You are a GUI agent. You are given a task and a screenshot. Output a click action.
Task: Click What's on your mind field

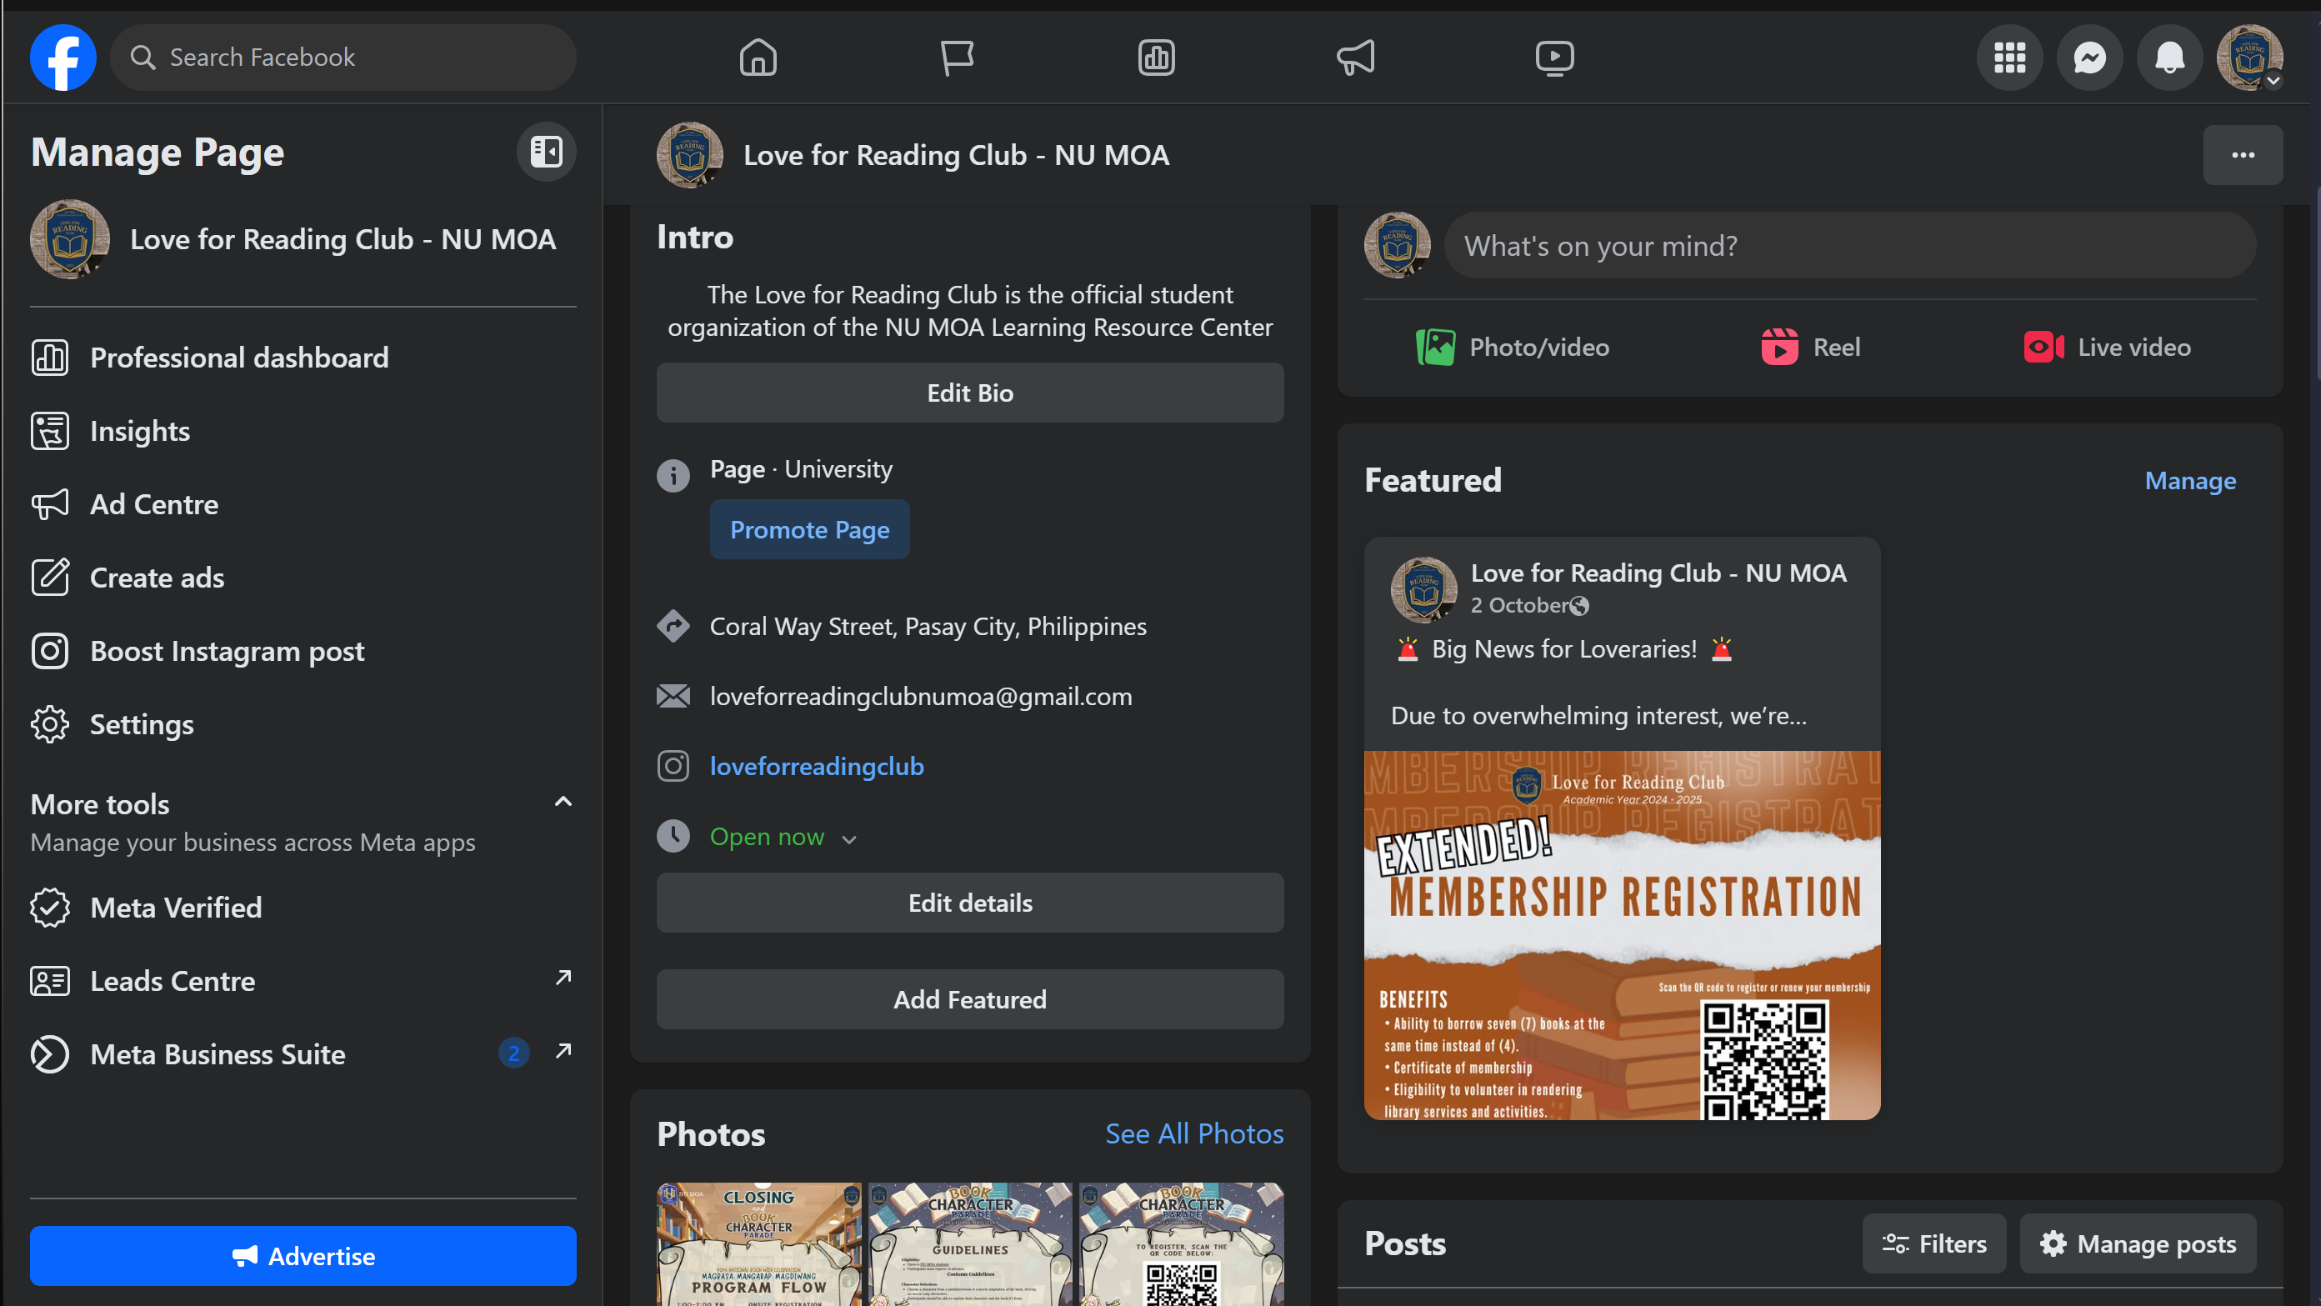point(1848,245)
